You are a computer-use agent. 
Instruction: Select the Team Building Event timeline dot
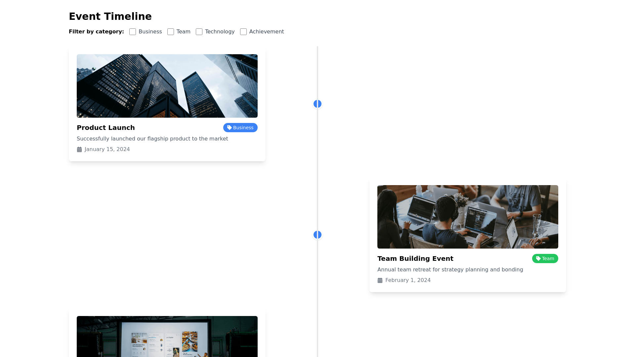point(317,235)
